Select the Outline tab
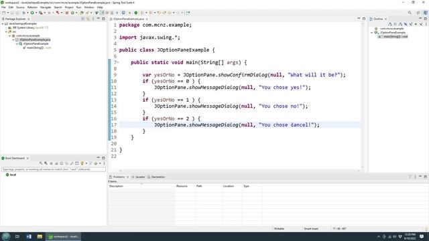Viewport: 429px width, 241px height. pyautogui.click(x=378, y=19)
